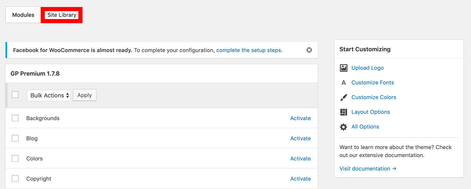This screenshot has width=471, height=189.
Task: Check the Blog module checkbox
Action: (x=15, y=138)
